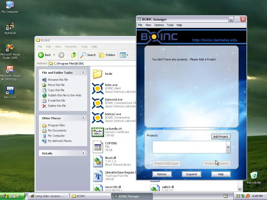Select the sqlite3.dll file icon

155,188
